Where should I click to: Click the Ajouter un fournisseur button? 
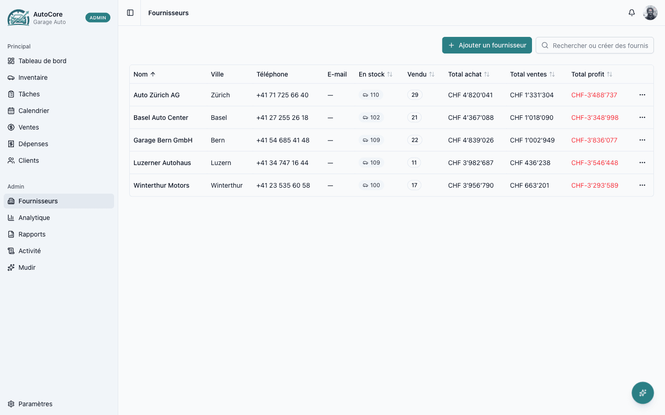487,45
